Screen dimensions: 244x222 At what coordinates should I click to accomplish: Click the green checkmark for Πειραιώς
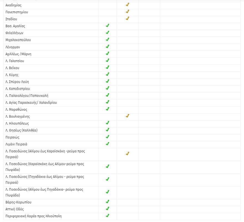pyautogui.click(x=107, y=137)
